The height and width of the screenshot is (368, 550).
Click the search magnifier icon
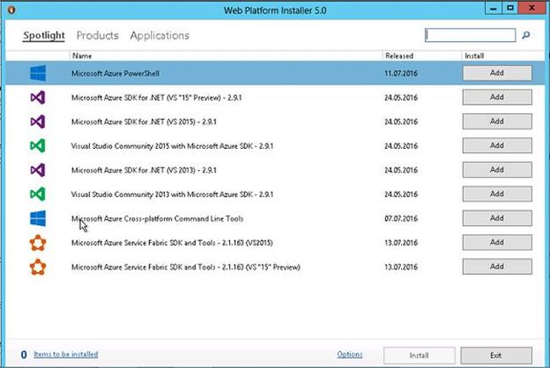pos(525,35)
